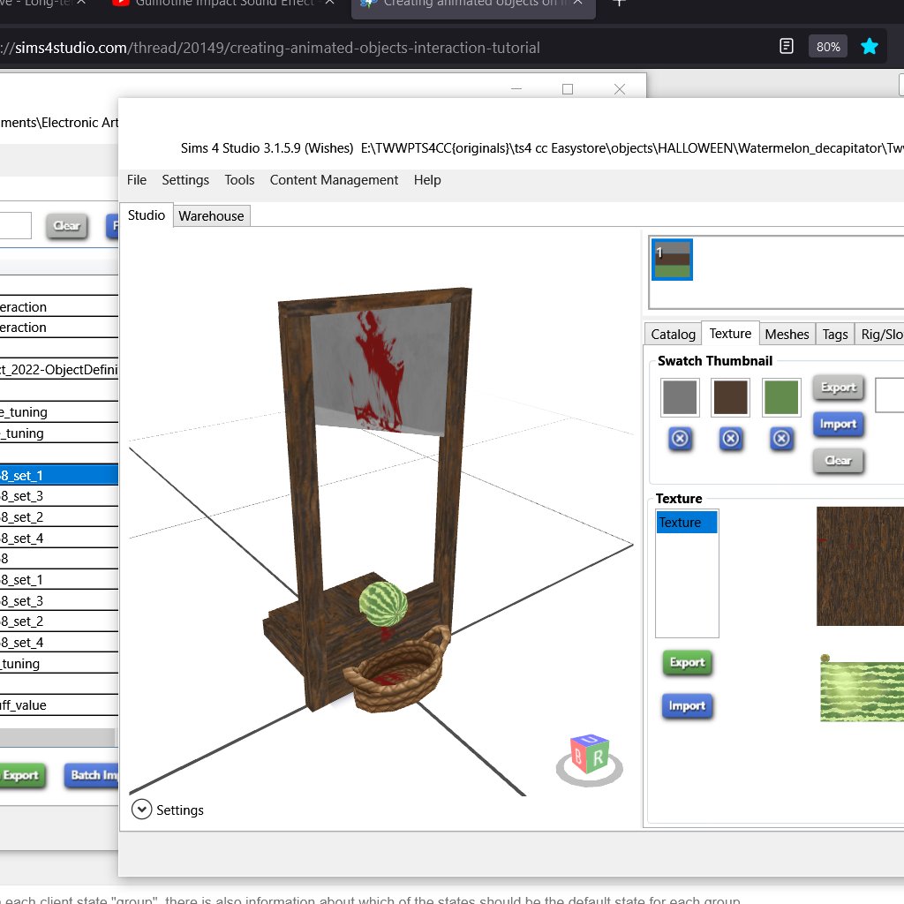Pick the green swatch color box

click(x=781, y=397)
